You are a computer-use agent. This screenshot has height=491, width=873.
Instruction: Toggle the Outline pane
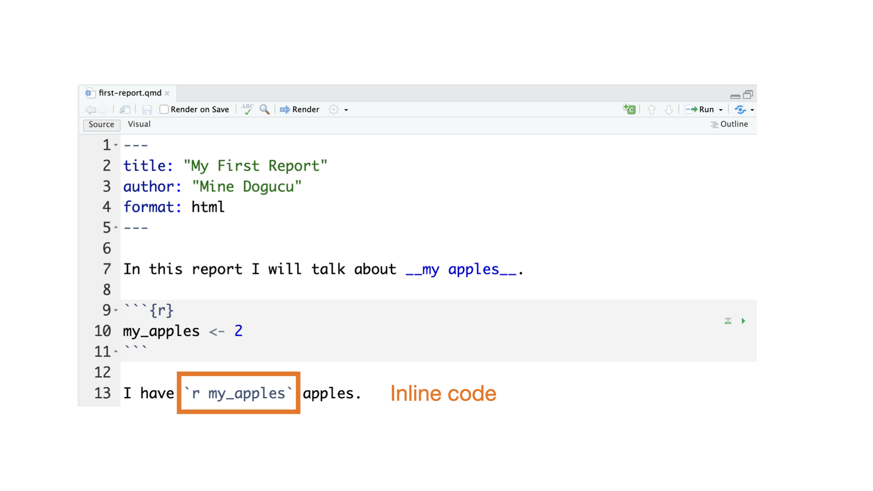(729, 124)
